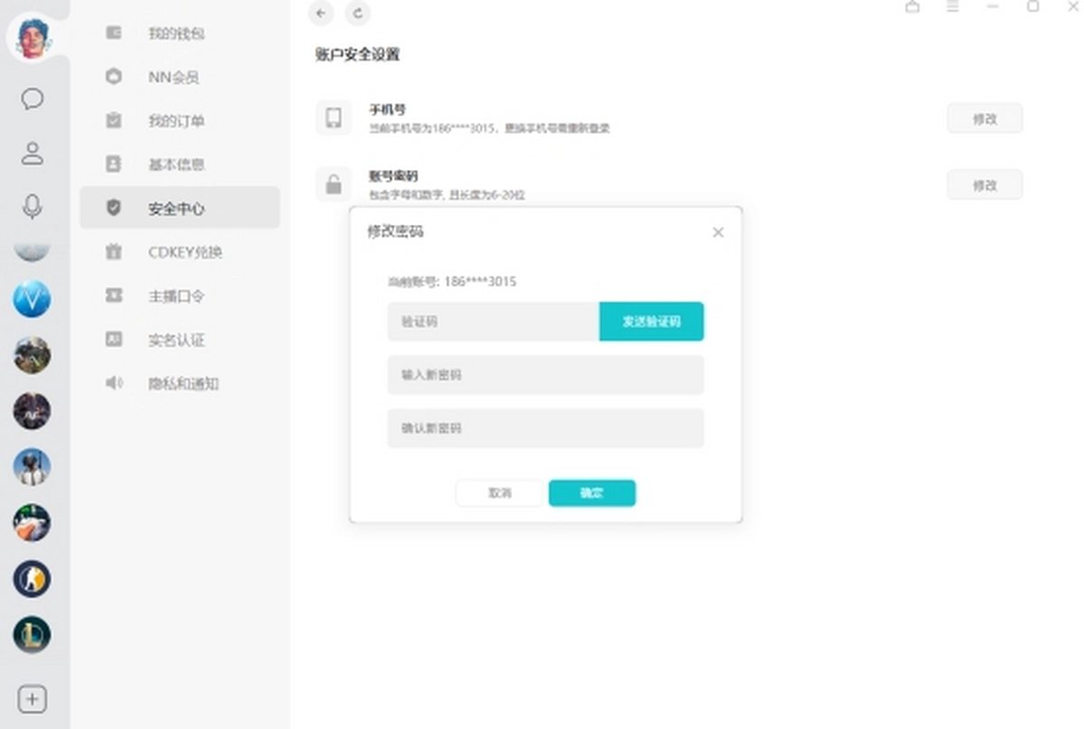Click the shopping bag icon in title bar
Screen dimensions: 1084x729
pos(912,7)
